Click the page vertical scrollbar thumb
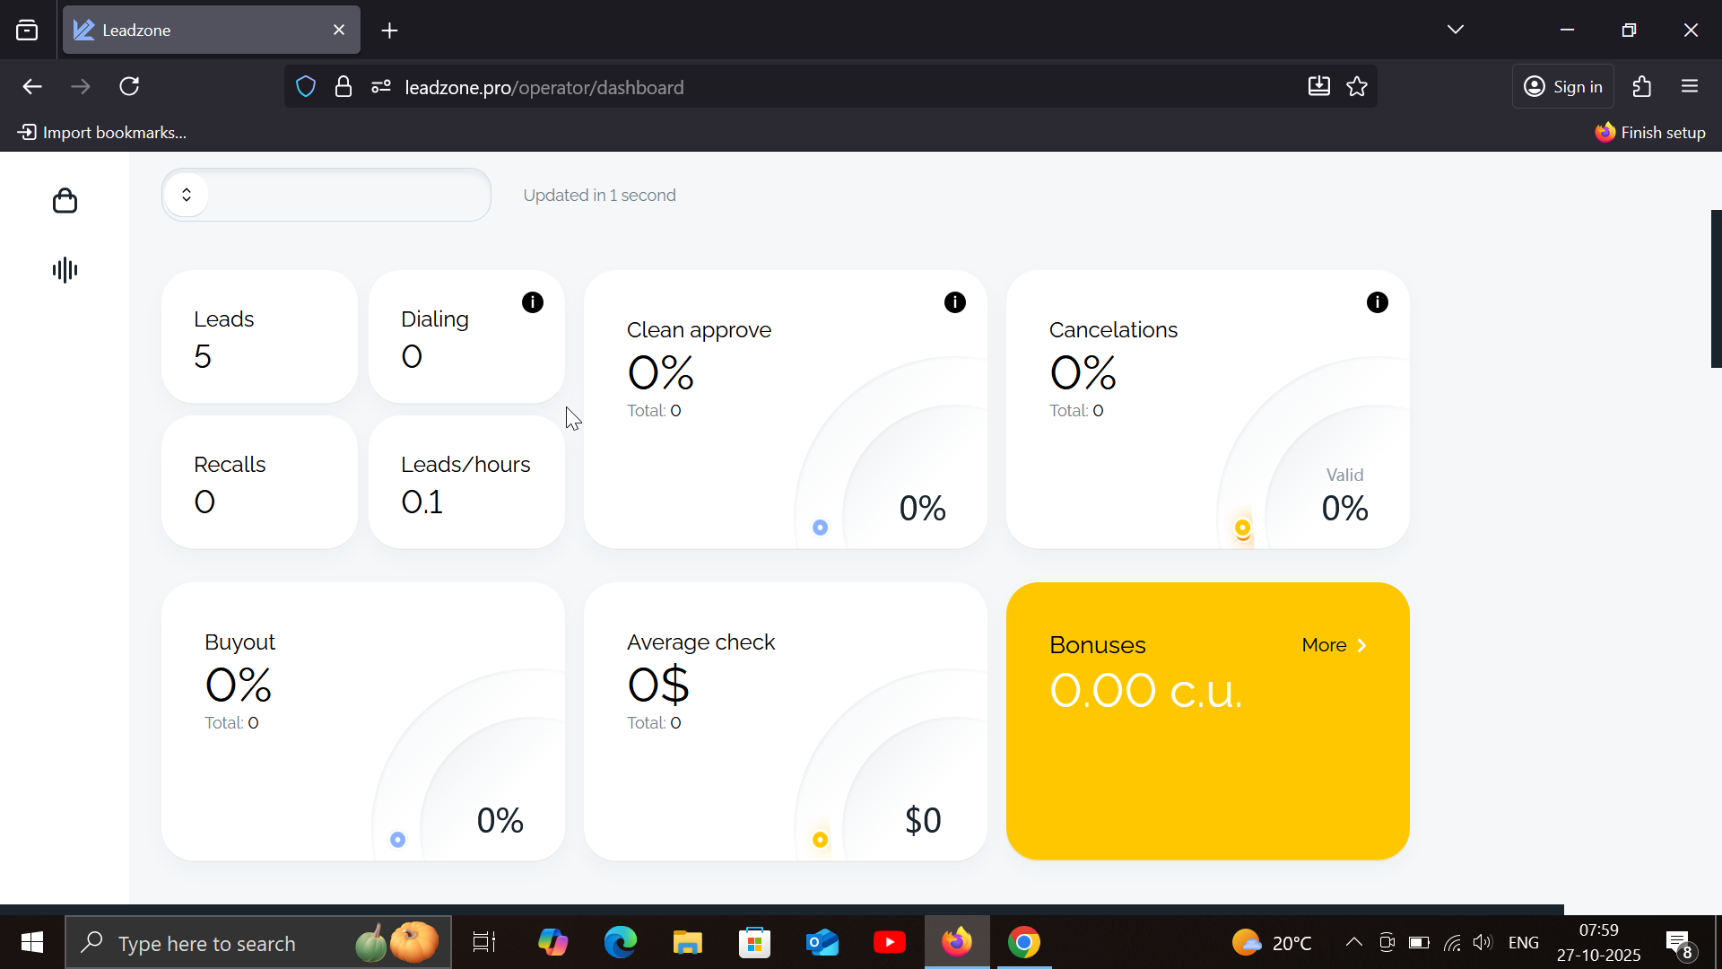The width and height of the screenshot is (1722, 969). (x=1716, y=289)
